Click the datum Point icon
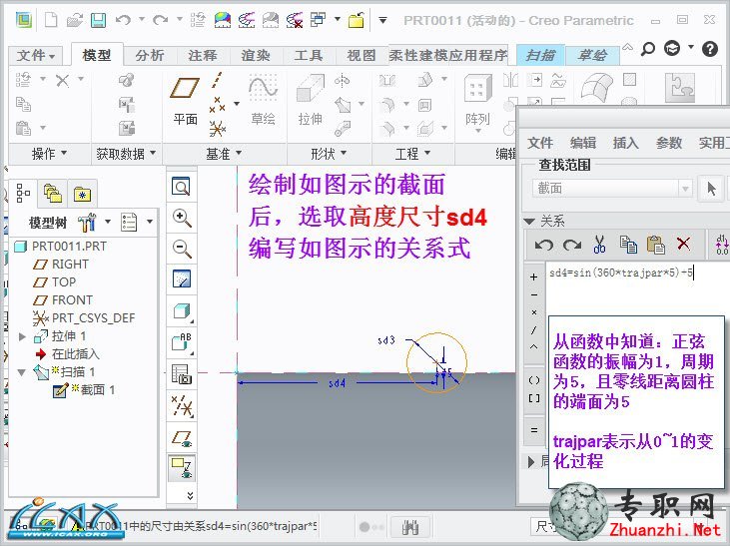The width and height of the screenshot is (730, 546). (x=217, y=104)
